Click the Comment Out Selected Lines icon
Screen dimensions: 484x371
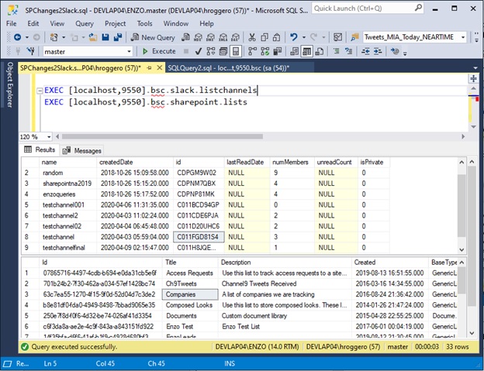pos(336,51)
